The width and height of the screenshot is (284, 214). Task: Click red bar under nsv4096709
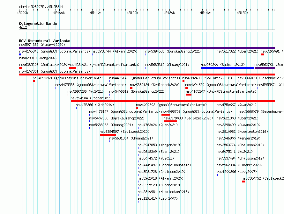click(166, 115)
